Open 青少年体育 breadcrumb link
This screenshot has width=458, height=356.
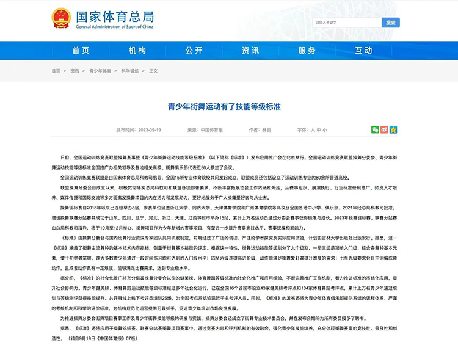pyautogui.click(x=100, y=71)
